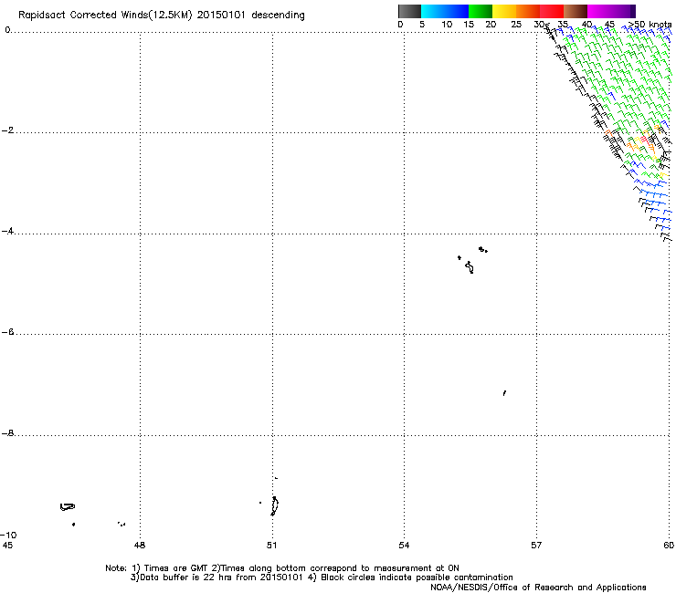Click the brown 35–40 knots legend color
The image size is (676, 593).
tap(576, 11)
